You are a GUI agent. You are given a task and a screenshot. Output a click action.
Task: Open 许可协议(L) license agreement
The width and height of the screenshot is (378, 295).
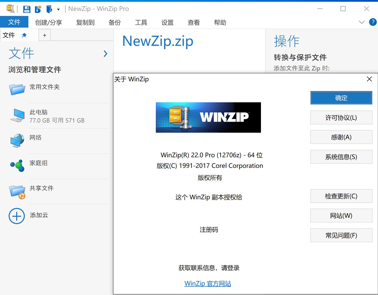pos(341,117)
